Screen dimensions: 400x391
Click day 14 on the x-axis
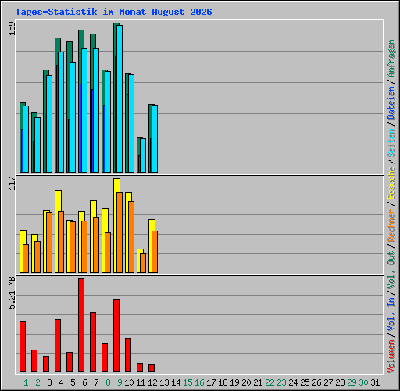(x=176, y=382)
